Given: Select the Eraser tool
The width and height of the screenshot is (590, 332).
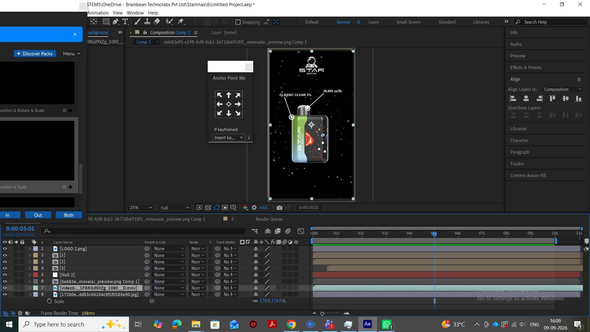Looking at the screenshot, I should [x=157, y=22].
